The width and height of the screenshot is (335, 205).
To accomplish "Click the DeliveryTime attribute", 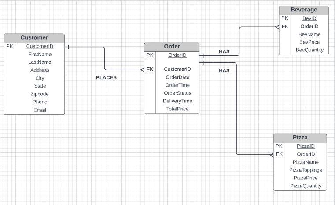I will (177, 101).
